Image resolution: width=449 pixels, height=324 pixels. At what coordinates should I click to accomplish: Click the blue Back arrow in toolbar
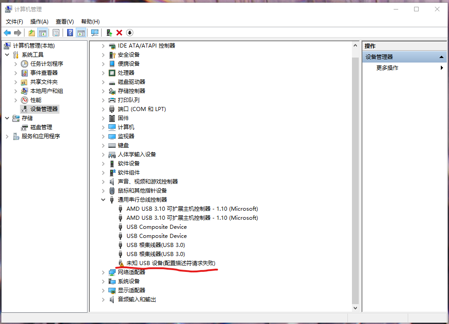pyautogui.click(x=7, y=33)
